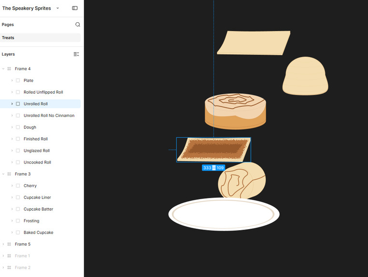Expand the Cherry layer group
The width and height of the screenshot is (368, 277).
click(12, 186)
